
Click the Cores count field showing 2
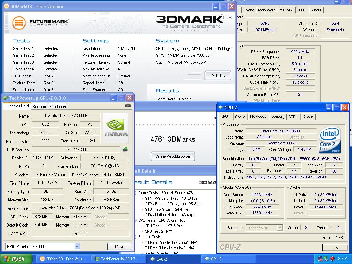(x=306, y=228)
